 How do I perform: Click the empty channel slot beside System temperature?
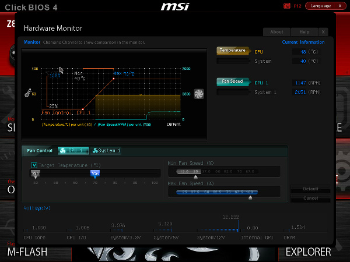coord(233,61)
